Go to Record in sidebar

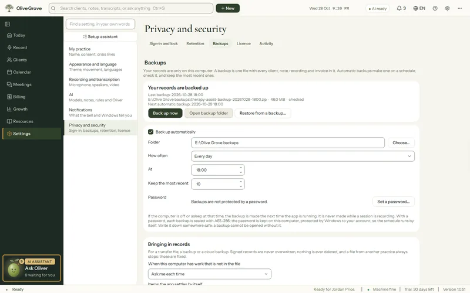(x=32, y=47)
